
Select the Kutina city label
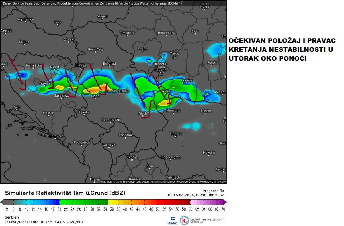(x=24, y=42)
